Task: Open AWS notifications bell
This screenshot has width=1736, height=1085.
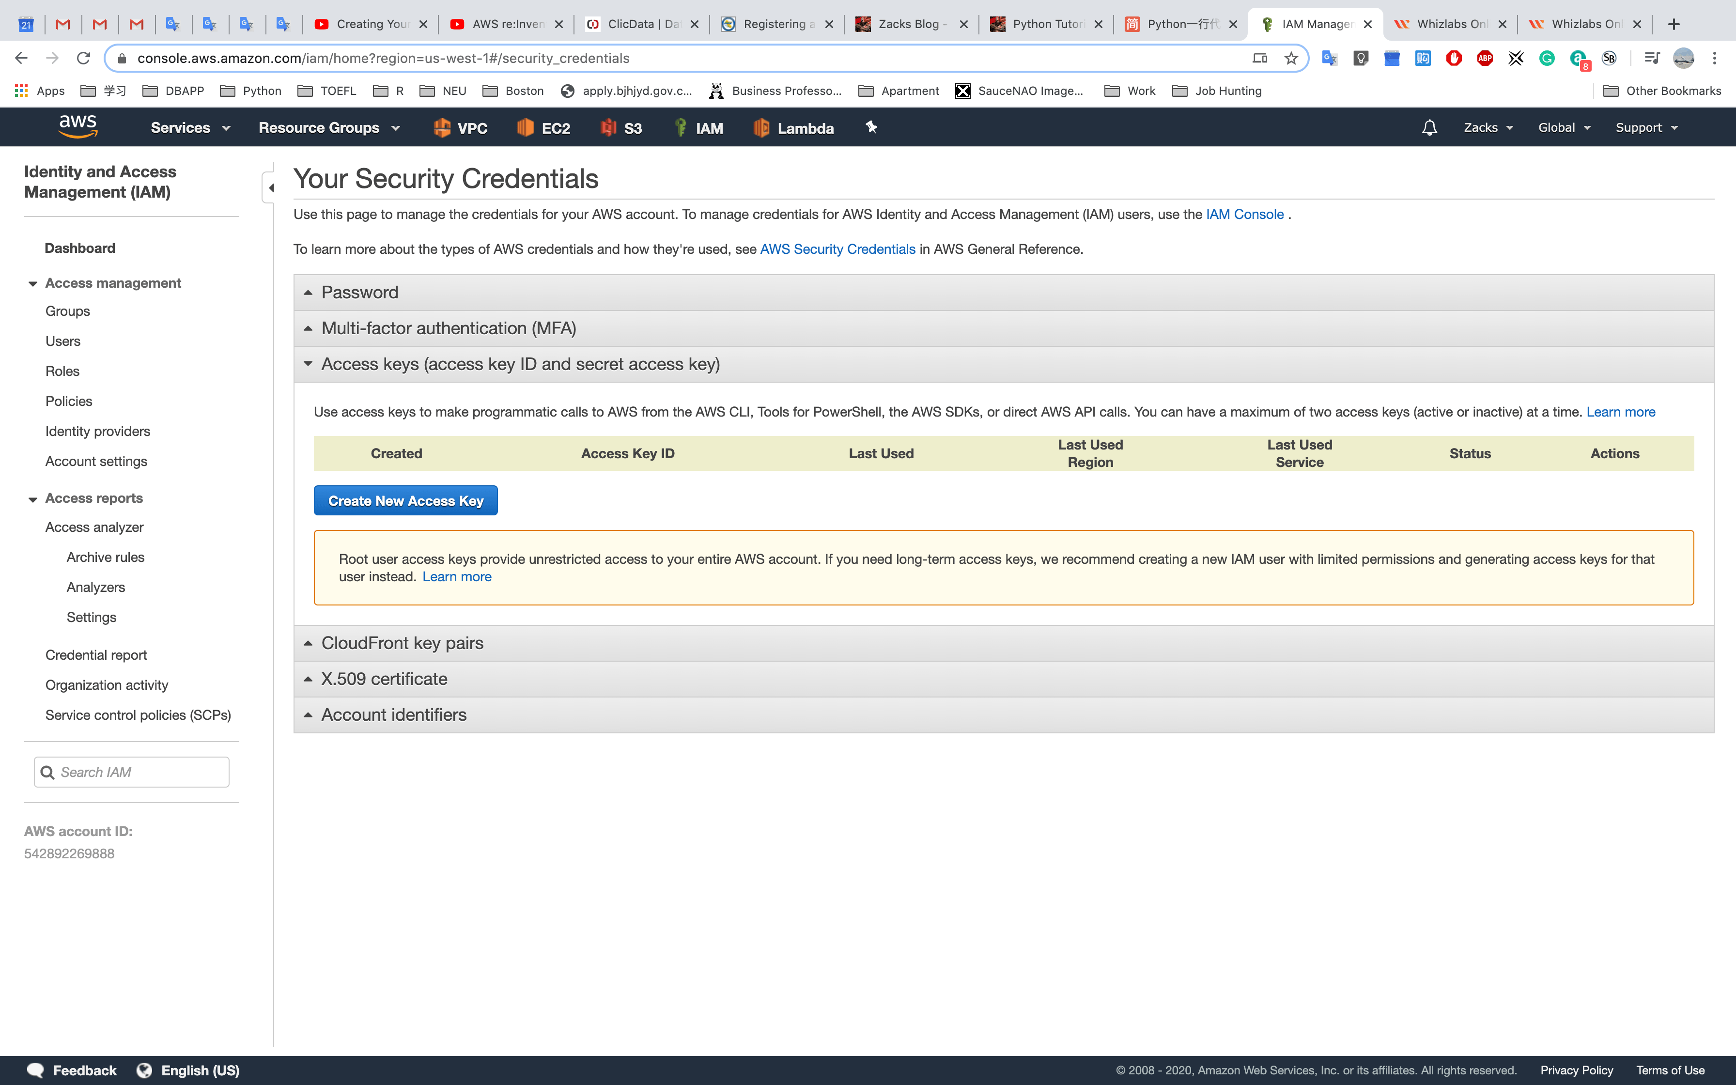Action: [1428, 127]
